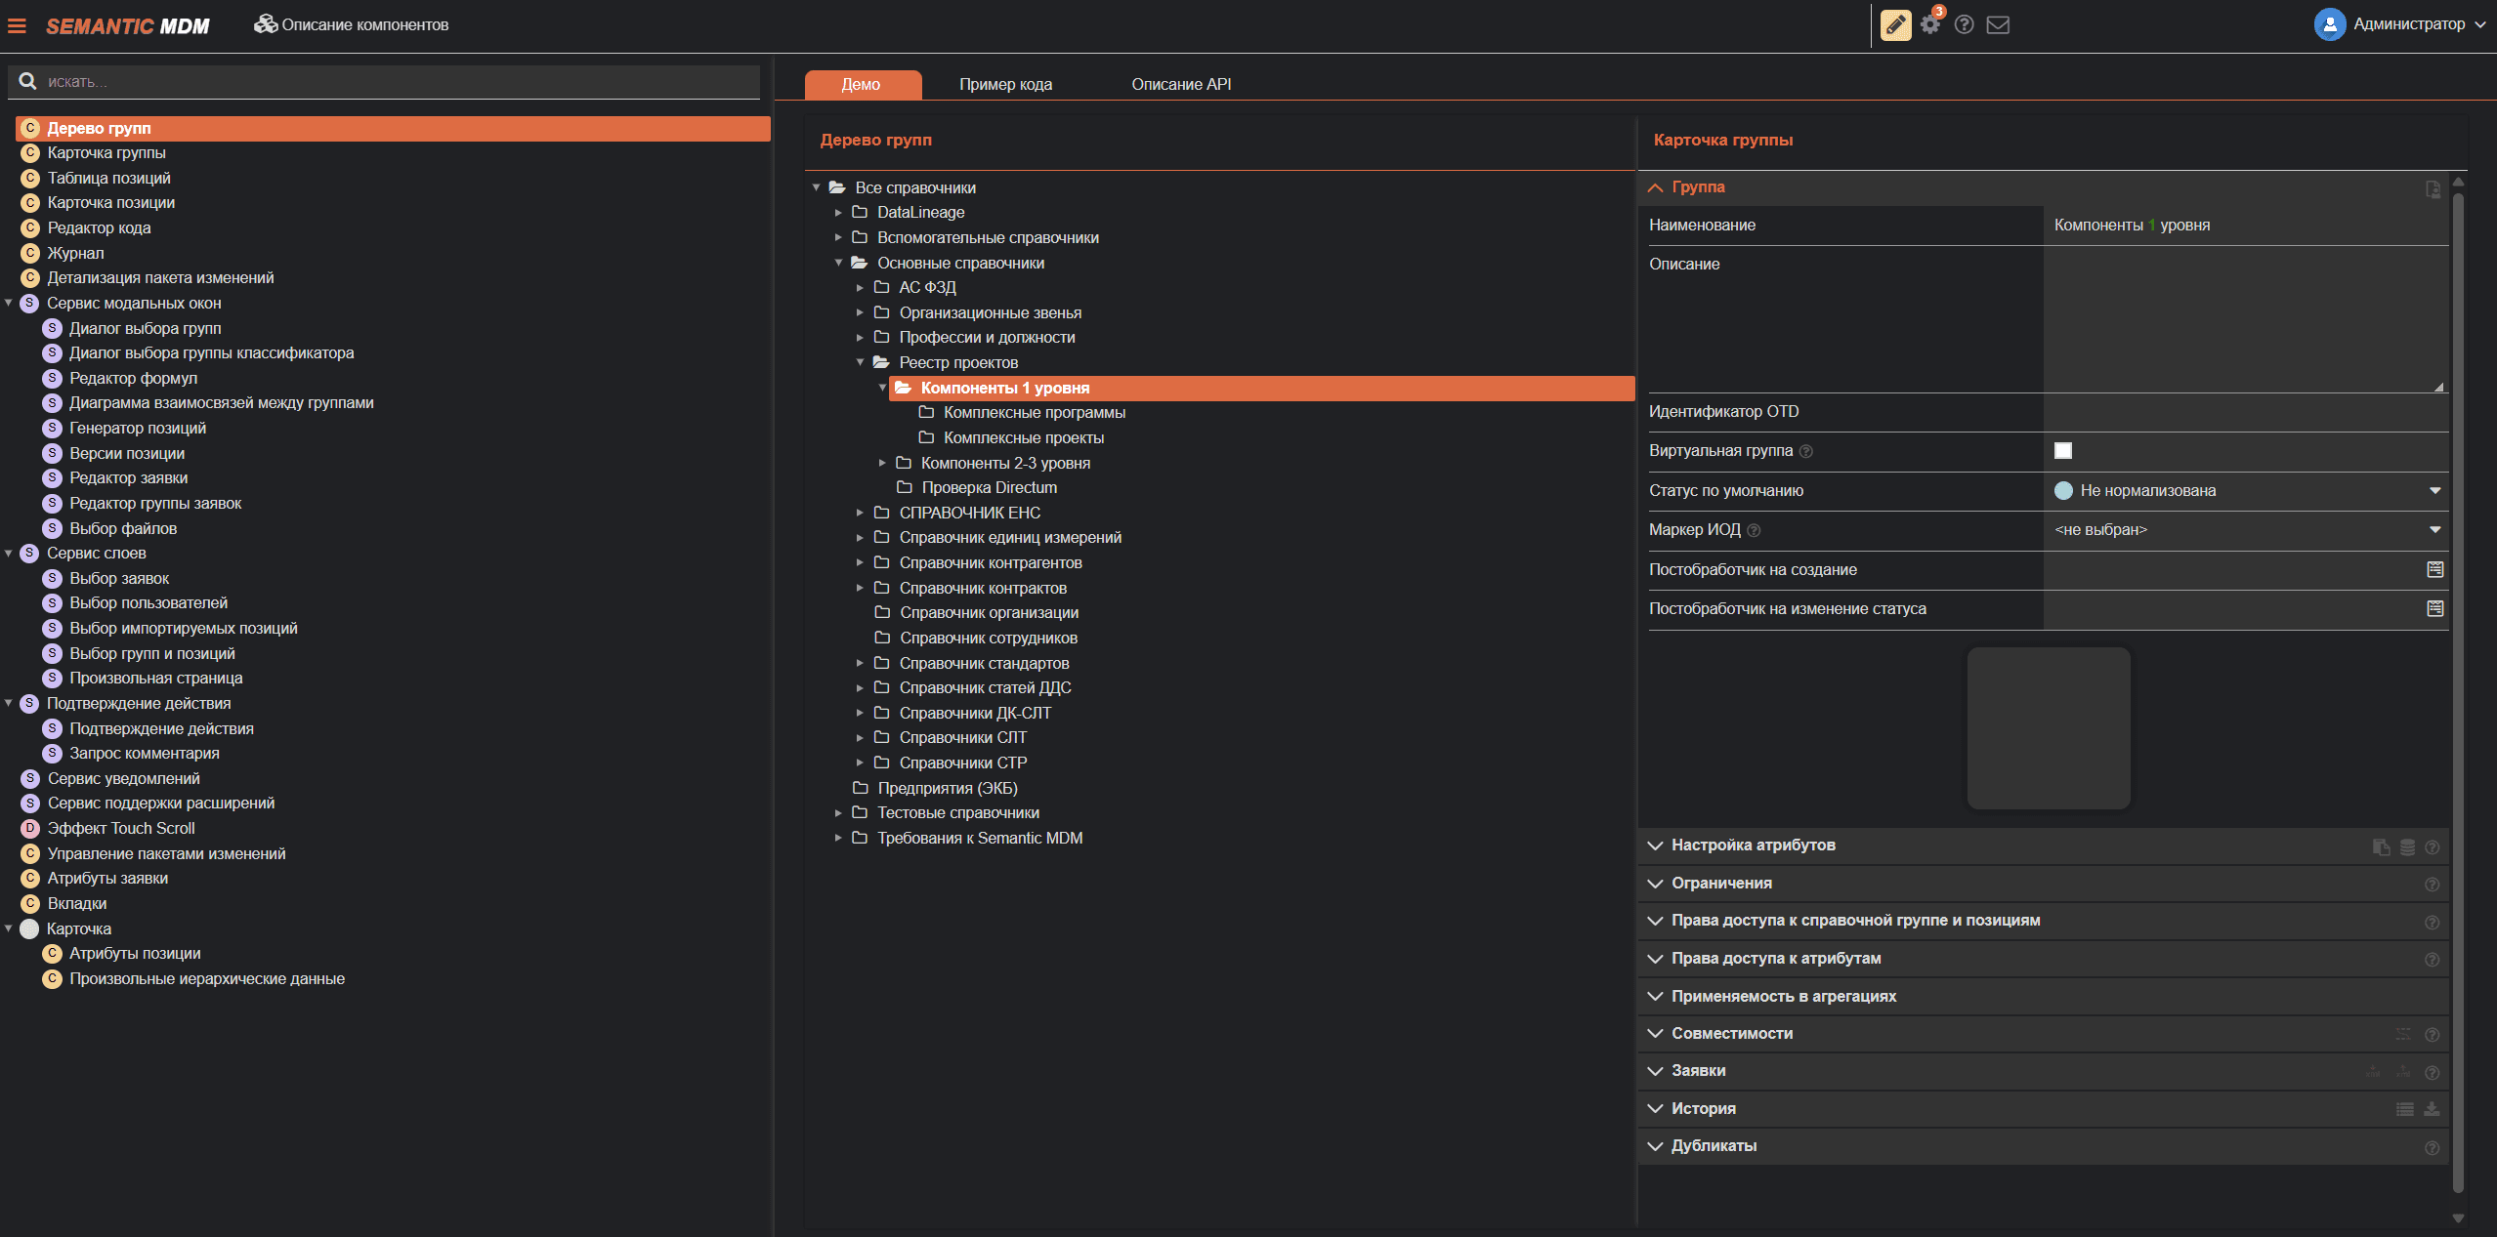The image size is (2497, 1237).
Task: Expand Права доступа к справочной группе section
Action: point(1655,921)
